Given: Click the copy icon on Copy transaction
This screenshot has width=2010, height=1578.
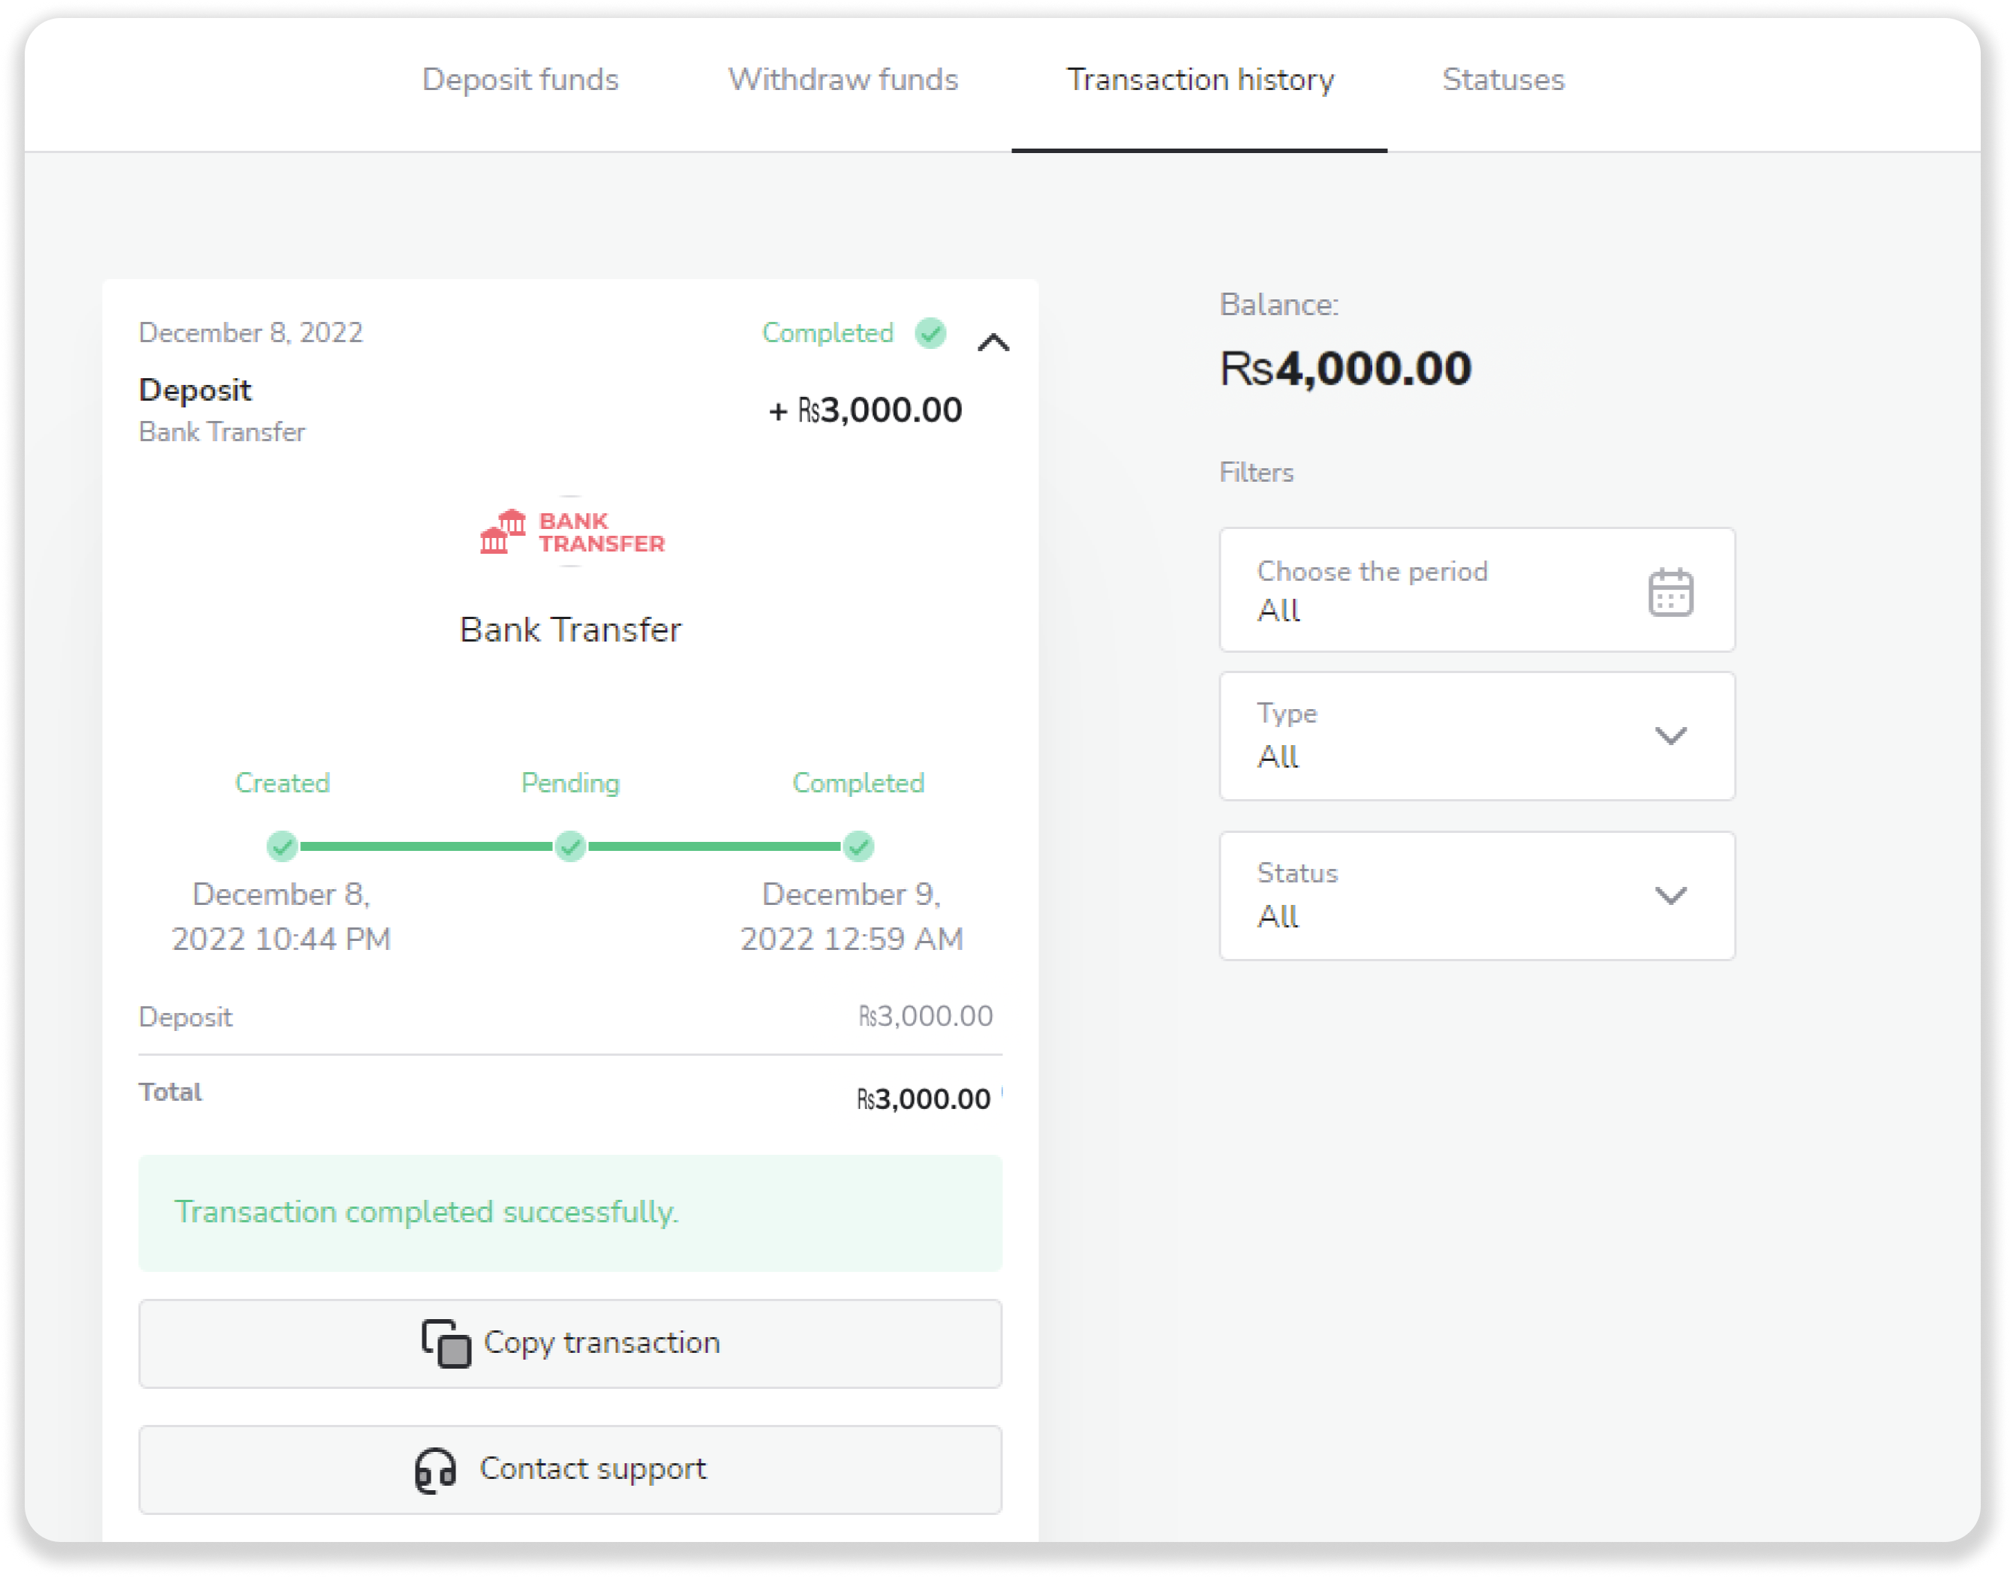Looking at the screenshot, I should tap(446, 1343).
